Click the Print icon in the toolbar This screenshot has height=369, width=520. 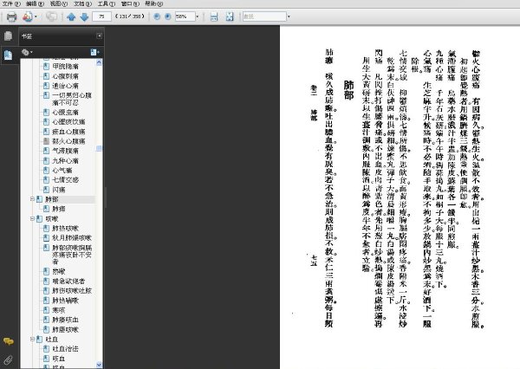click(x=11, y=16)
